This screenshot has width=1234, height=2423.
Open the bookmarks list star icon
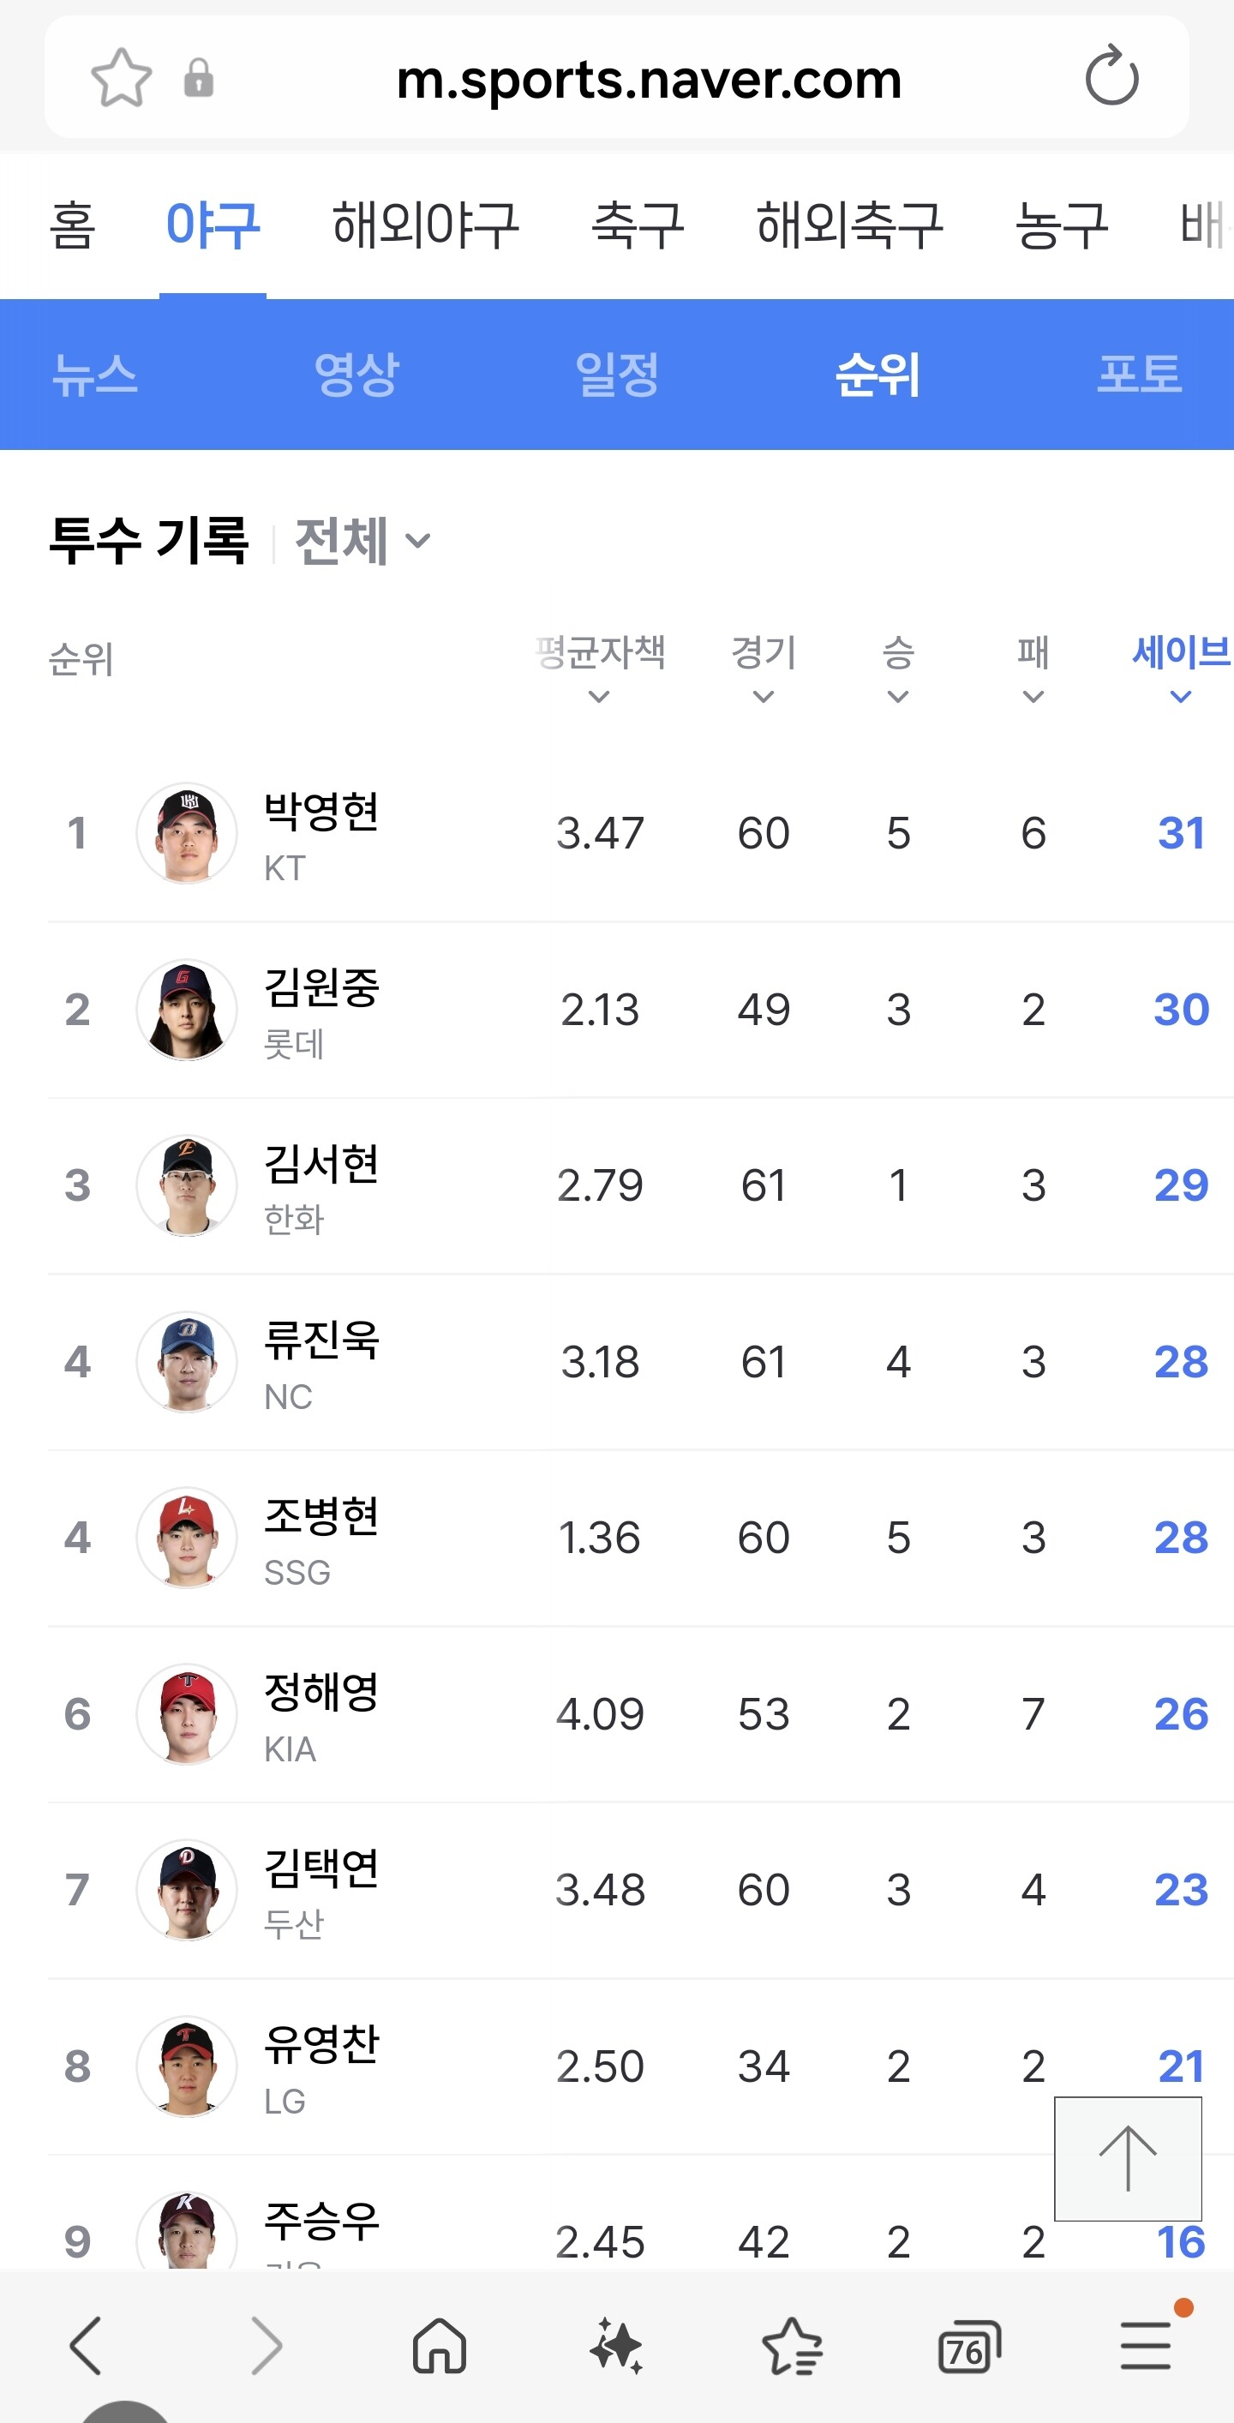792,2346
